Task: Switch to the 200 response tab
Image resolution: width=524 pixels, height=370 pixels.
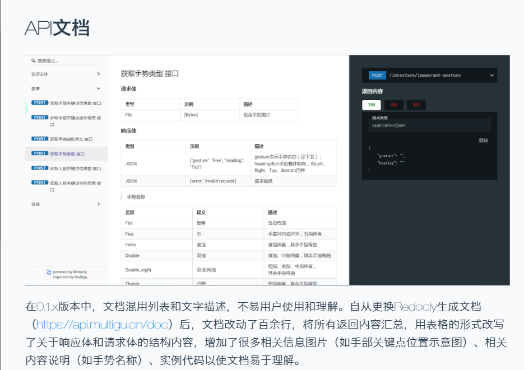Action: tap(372, 105)
